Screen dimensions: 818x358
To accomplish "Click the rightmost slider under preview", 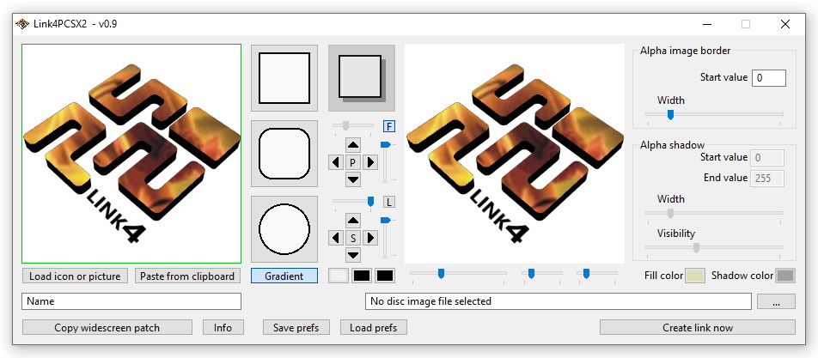I will 597,274.
